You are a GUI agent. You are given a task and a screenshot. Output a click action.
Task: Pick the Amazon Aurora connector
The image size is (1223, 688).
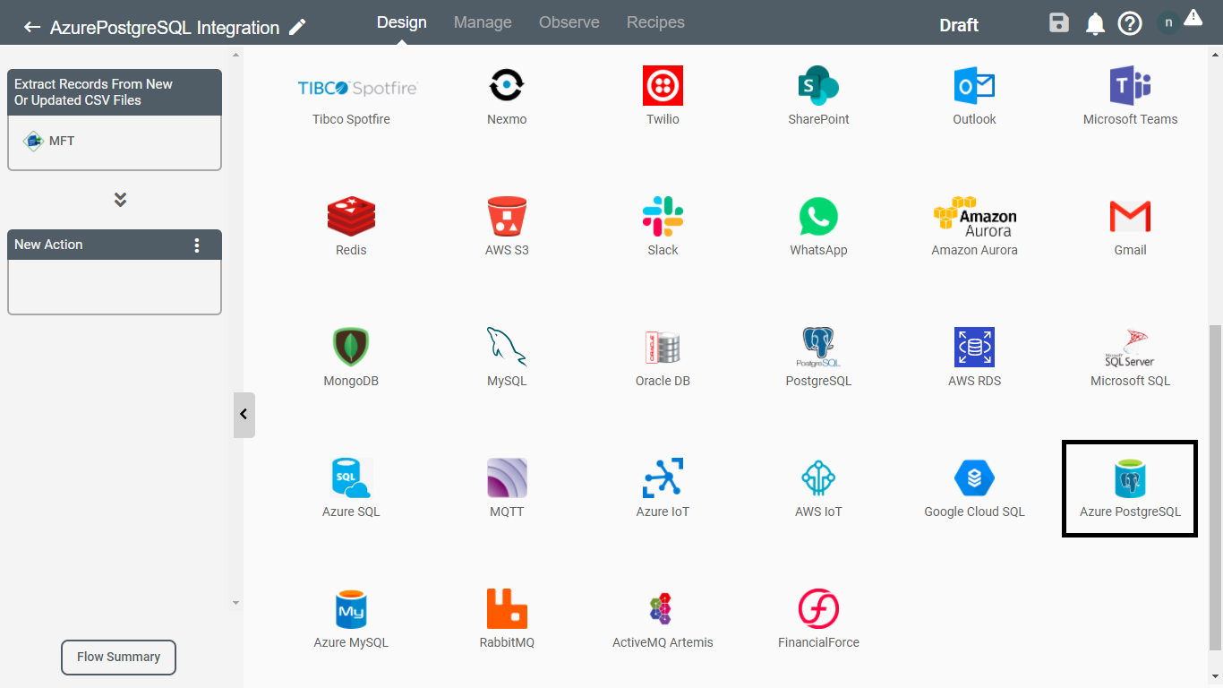tap(974, 226)
